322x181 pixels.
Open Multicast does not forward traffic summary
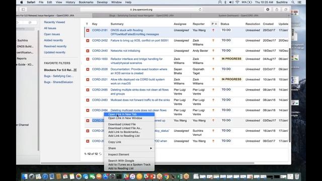point(140,100)
